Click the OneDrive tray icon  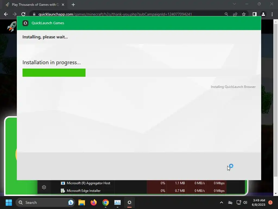pos(230,202)
